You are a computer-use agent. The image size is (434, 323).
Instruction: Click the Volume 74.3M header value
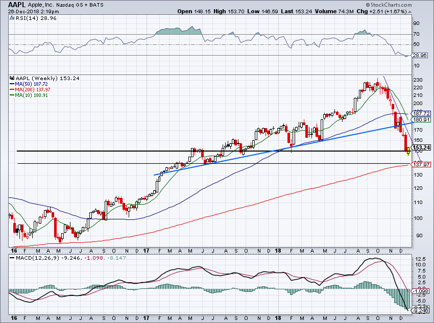(x=334, y=11)
